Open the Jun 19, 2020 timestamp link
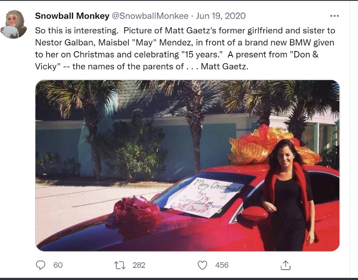358x280 pixels. [x=221, y=16]
